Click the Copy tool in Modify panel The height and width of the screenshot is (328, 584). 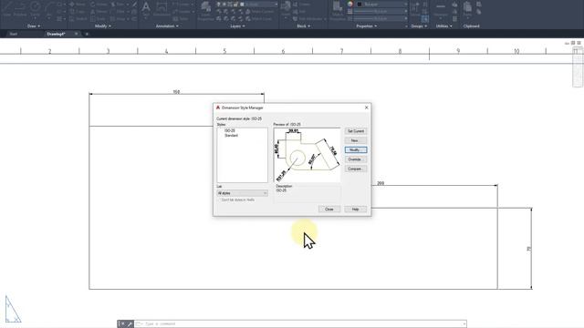pos(78,12)
